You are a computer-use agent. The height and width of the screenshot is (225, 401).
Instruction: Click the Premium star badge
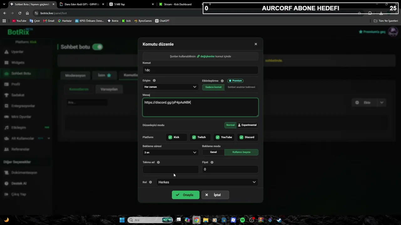coord(235,81)
